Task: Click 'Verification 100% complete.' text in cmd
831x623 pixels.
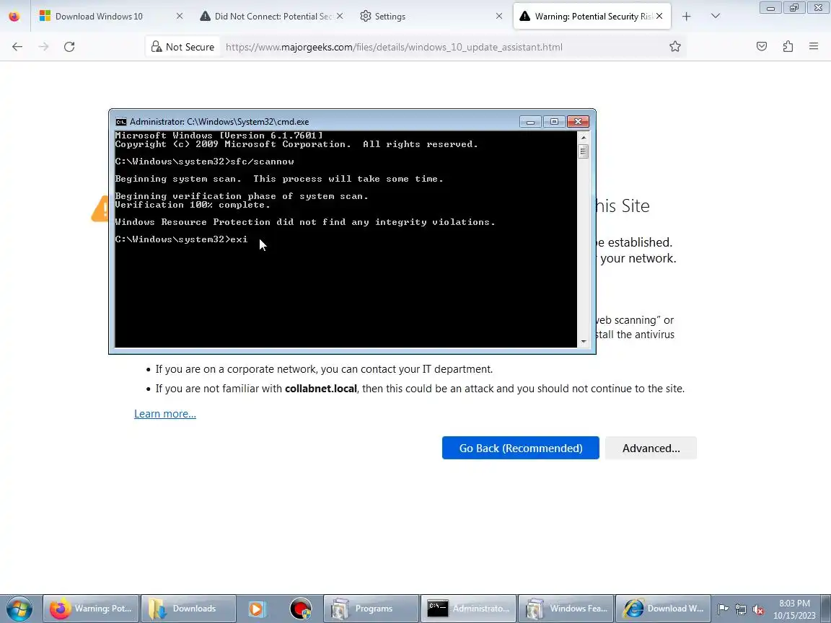Action: point(193,205)
